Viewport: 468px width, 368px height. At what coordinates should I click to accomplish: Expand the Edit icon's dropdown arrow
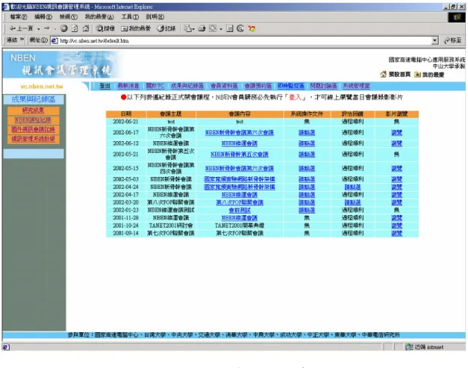click(x=221, y=29)
